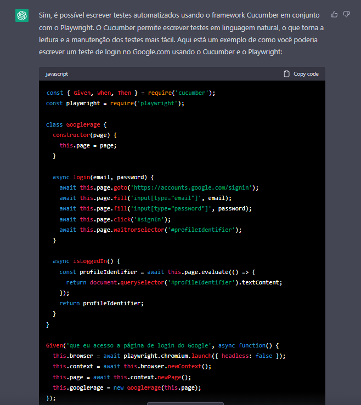Click the thumbs down feedback icon

point(347,14)
